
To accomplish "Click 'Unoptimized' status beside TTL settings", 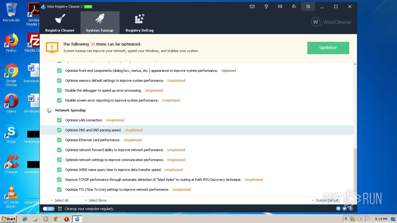I will [181, 190].
